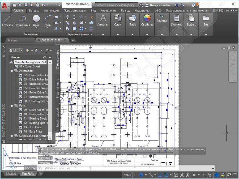
Task: Open the AutoCAD application menu logo
Action: 5,6
